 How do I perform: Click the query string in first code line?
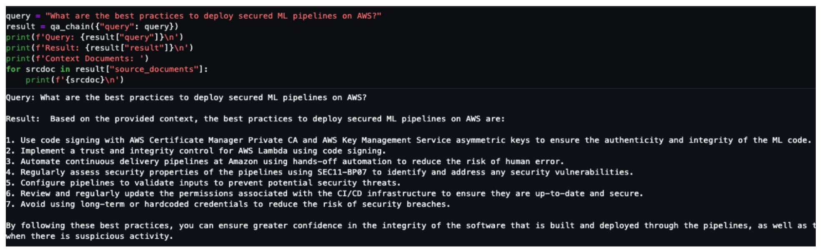pos(213,16)
